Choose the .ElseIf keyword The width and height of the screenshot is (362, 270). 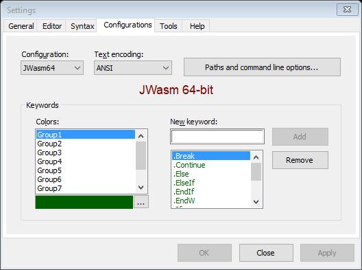211,183
